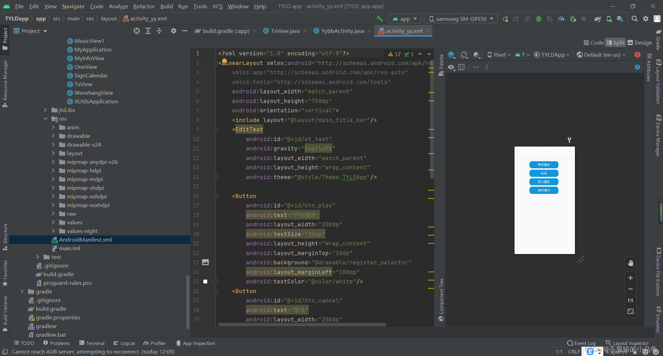Set preview zoom to 1:1
The height and width of the screenshot is (356, 663).
(x=631, y=300)
